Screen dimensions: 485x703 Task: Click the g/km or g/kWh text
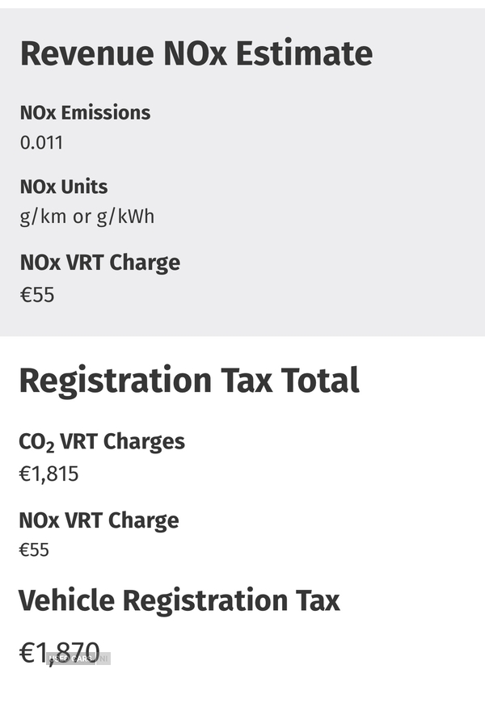87,217
